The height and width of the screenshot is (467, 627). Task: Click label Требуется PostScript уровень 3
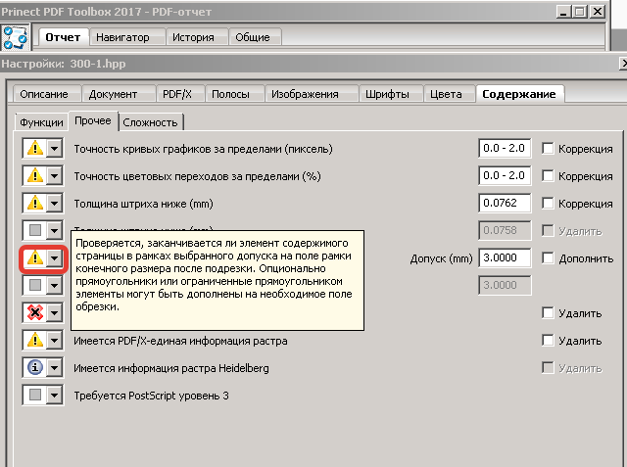click(x=151, y=396)
